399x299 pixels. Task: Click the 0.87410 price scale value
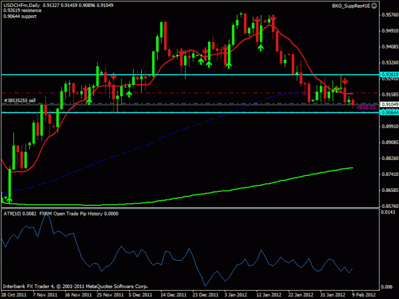click(390, 174)
